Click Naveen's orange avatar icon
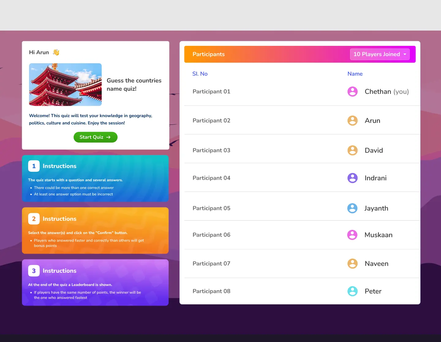The height and width of the screenshot is (342, 441). coord(352,263)
